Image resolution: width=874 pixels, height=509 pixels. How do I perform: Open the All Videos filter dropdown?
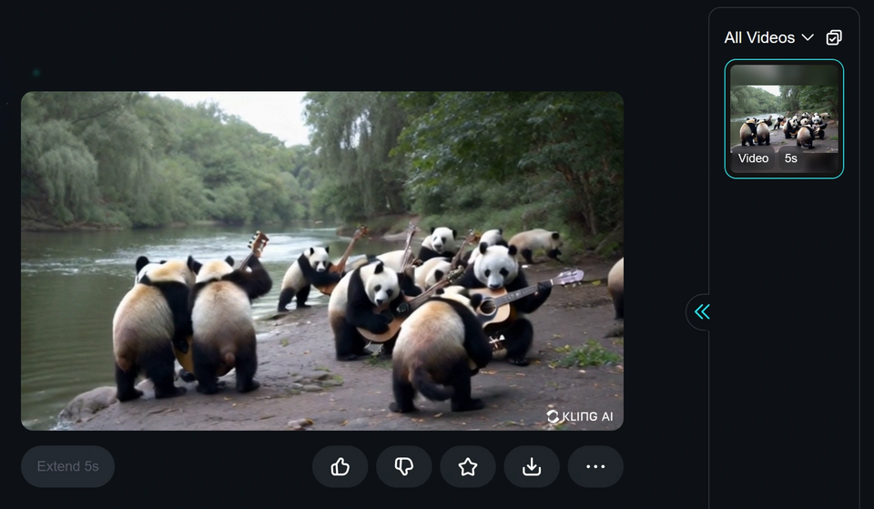(x=769, y=37)
